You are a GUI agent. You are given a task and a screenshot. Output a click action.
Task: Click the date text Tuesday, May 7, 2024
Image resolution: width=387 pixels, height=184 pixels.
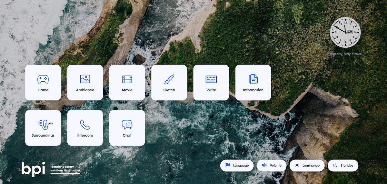pos(345,54)
